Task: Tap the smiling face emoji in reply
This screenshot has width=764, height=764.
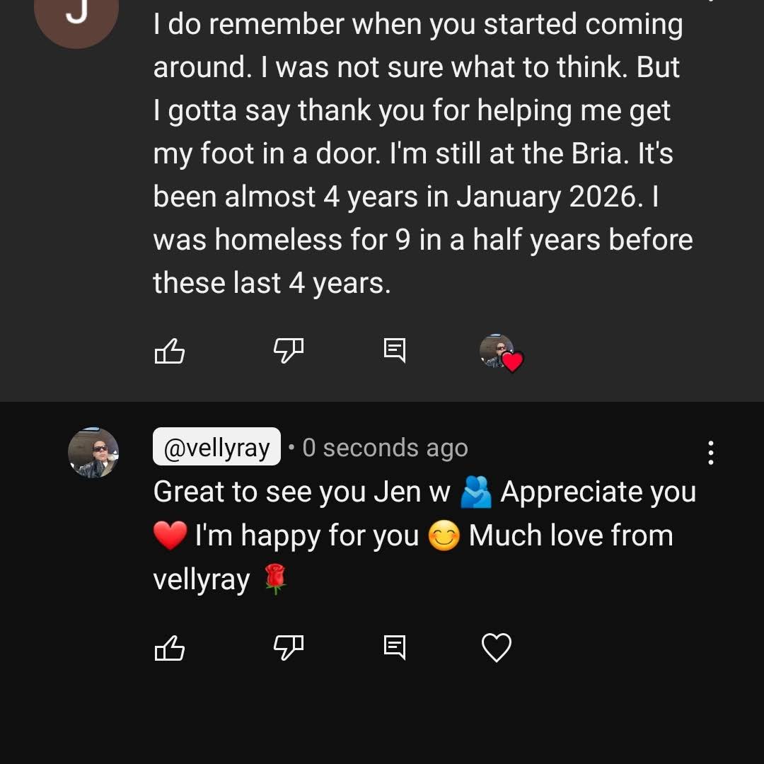Action: point(444,537)
